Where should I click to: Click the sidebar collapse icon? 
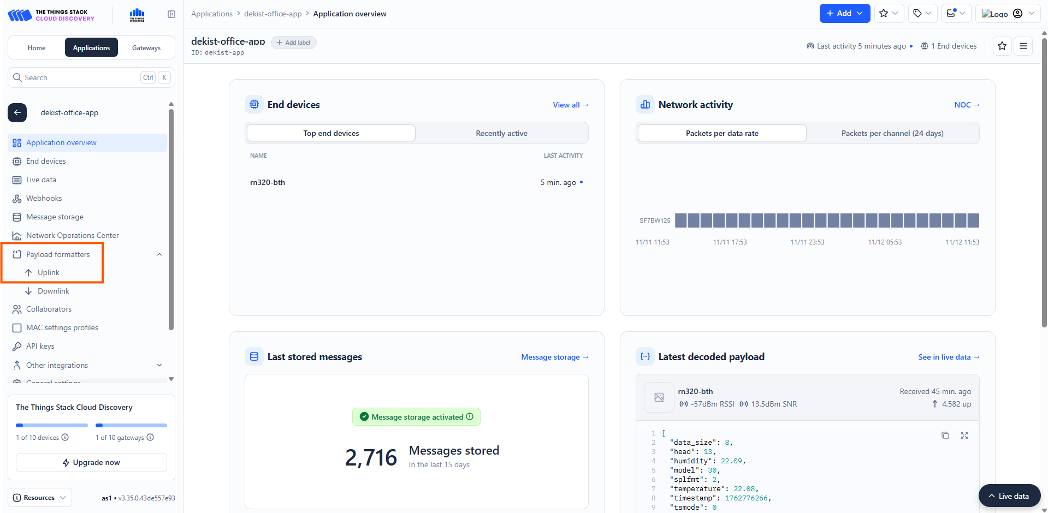171,14
